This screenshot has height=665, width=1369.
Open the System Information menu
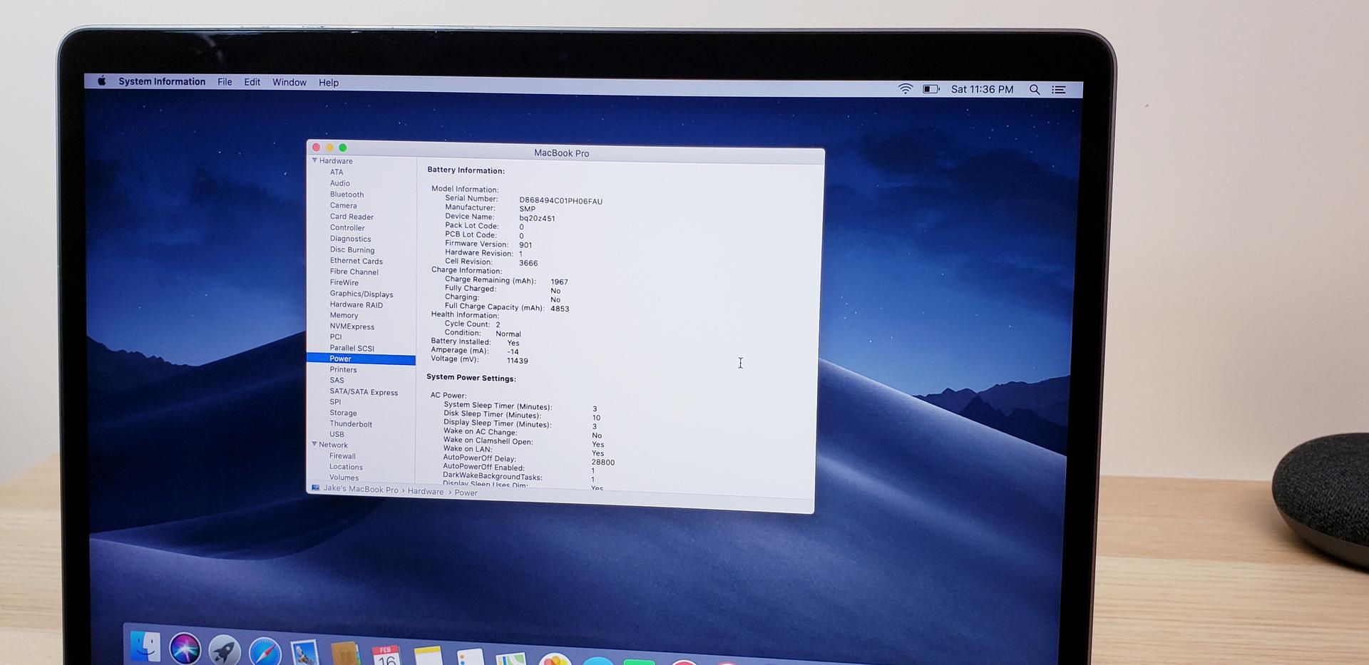(x=162, y=81)
